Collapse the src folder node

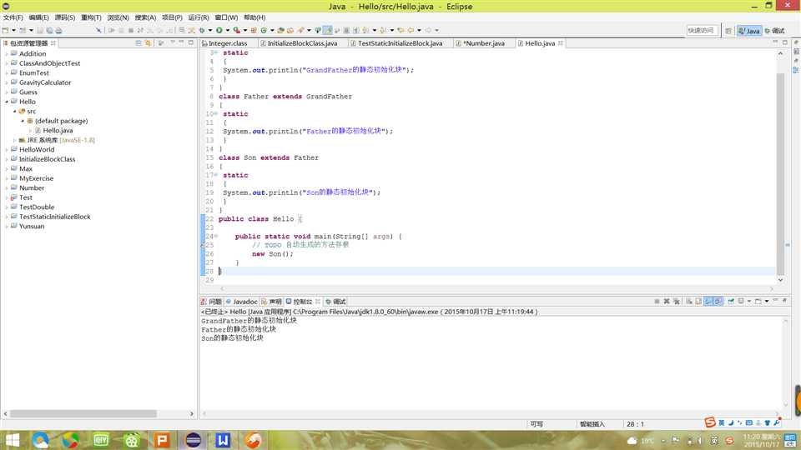(14, 111)
